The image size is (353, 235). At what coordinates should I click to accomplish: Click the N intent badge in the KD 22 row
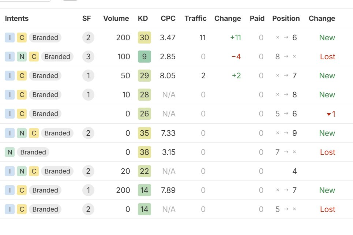tap(22, 171)
